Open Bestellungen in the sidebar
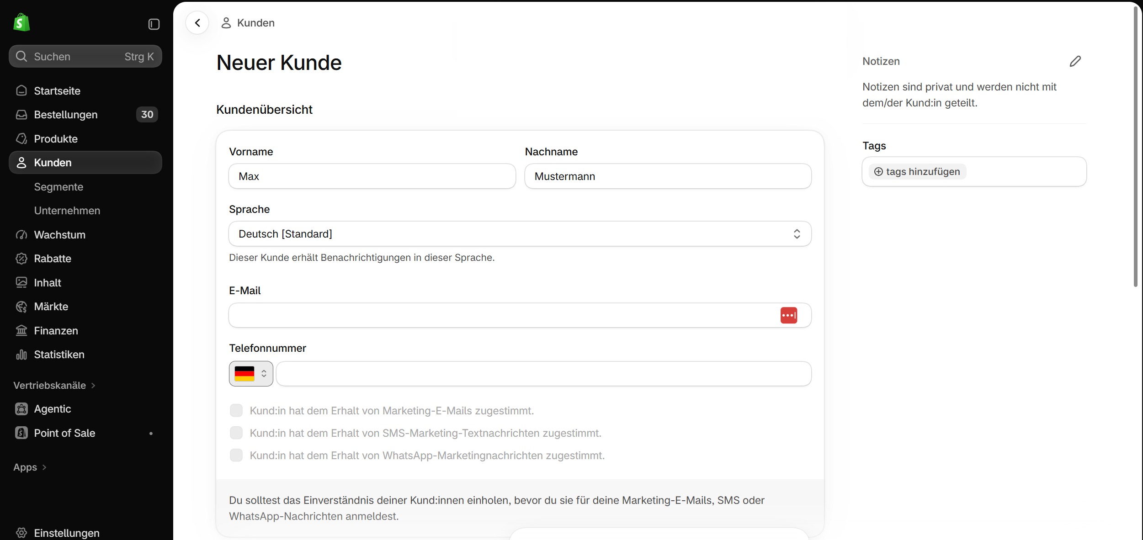 [85, 115]
